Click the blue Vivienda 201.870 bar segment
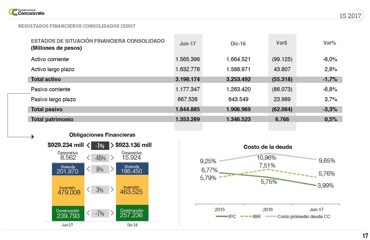Image resolution: width=370 pixels, height=240 pixels. click(67, 169)
